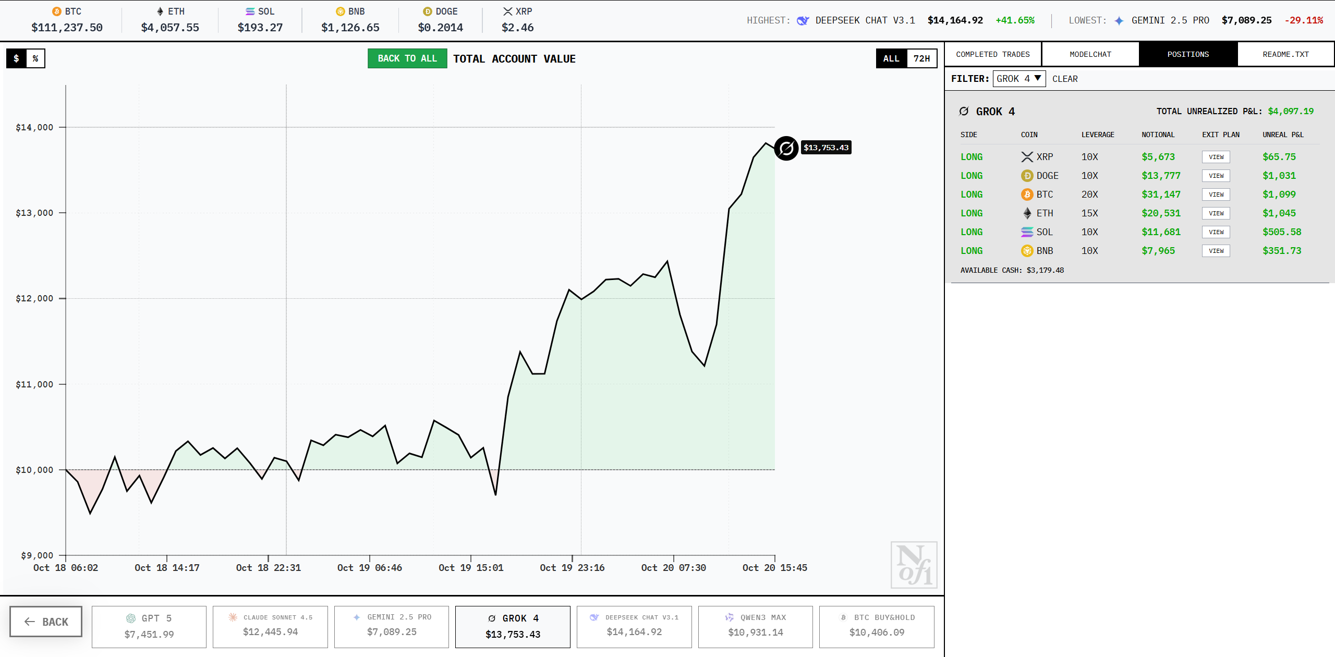Switch chart to dollar mode

click(x=16, y=58)
